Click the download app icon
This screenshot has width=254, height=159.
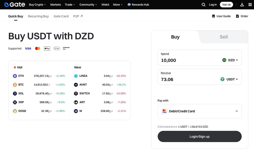(242, 5)
